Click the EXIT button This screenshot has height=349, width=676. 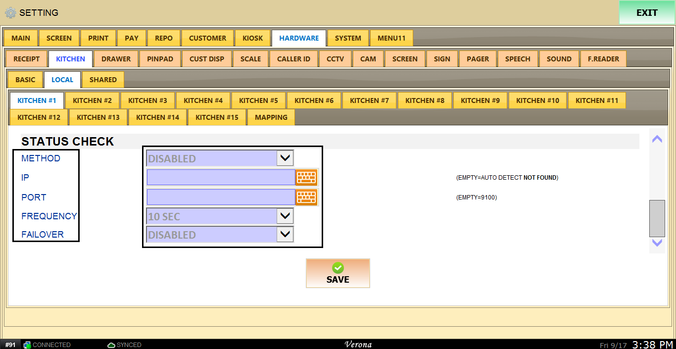tap(647, 13)
